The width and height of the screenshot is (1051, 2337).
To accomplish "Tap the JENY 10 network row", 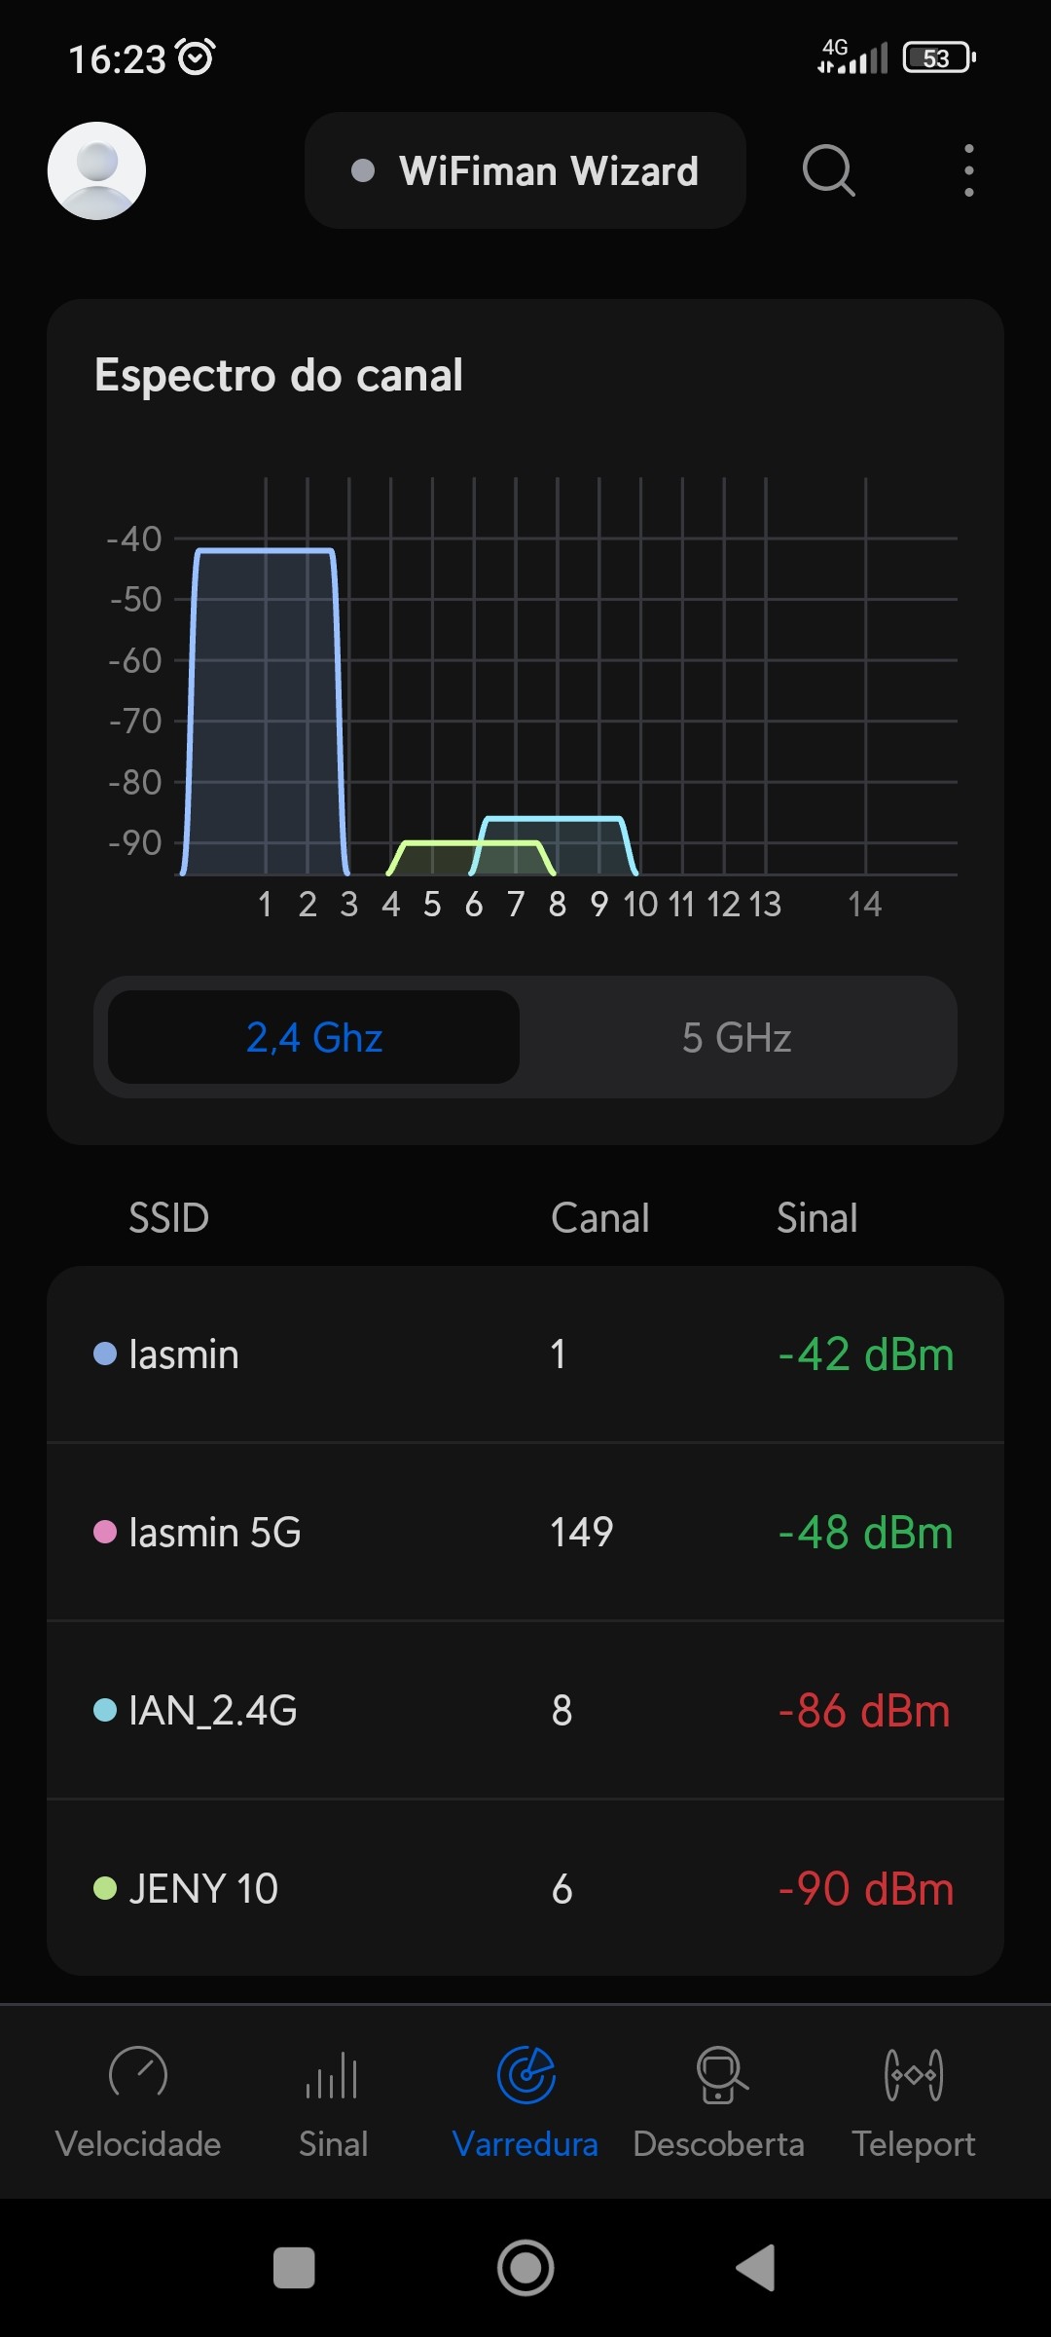I will click(x=525, y=1889).
